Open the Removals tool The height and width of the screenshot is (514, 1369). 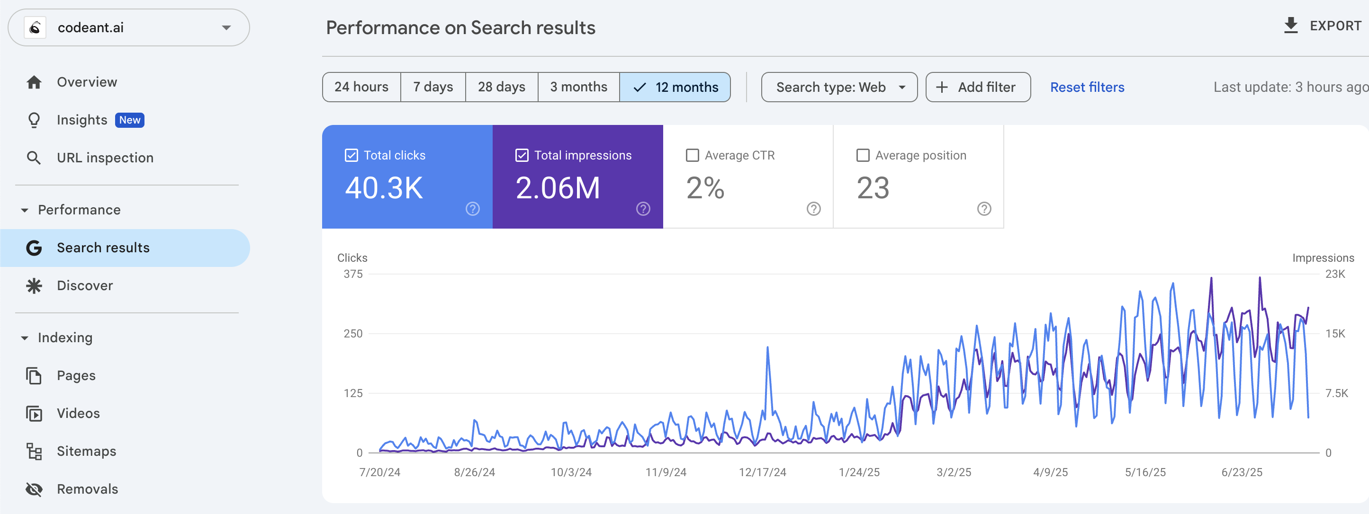click(x=88, y=489)
